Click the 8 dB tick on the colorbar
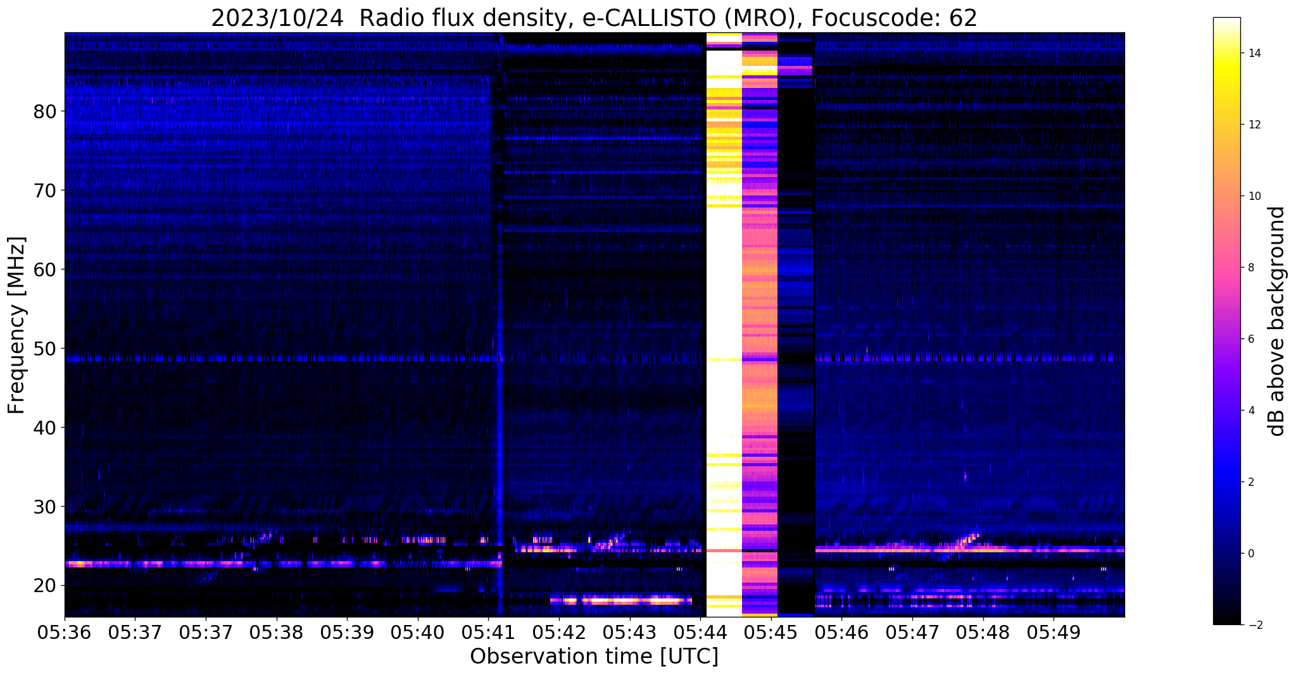 (1250, 268)
